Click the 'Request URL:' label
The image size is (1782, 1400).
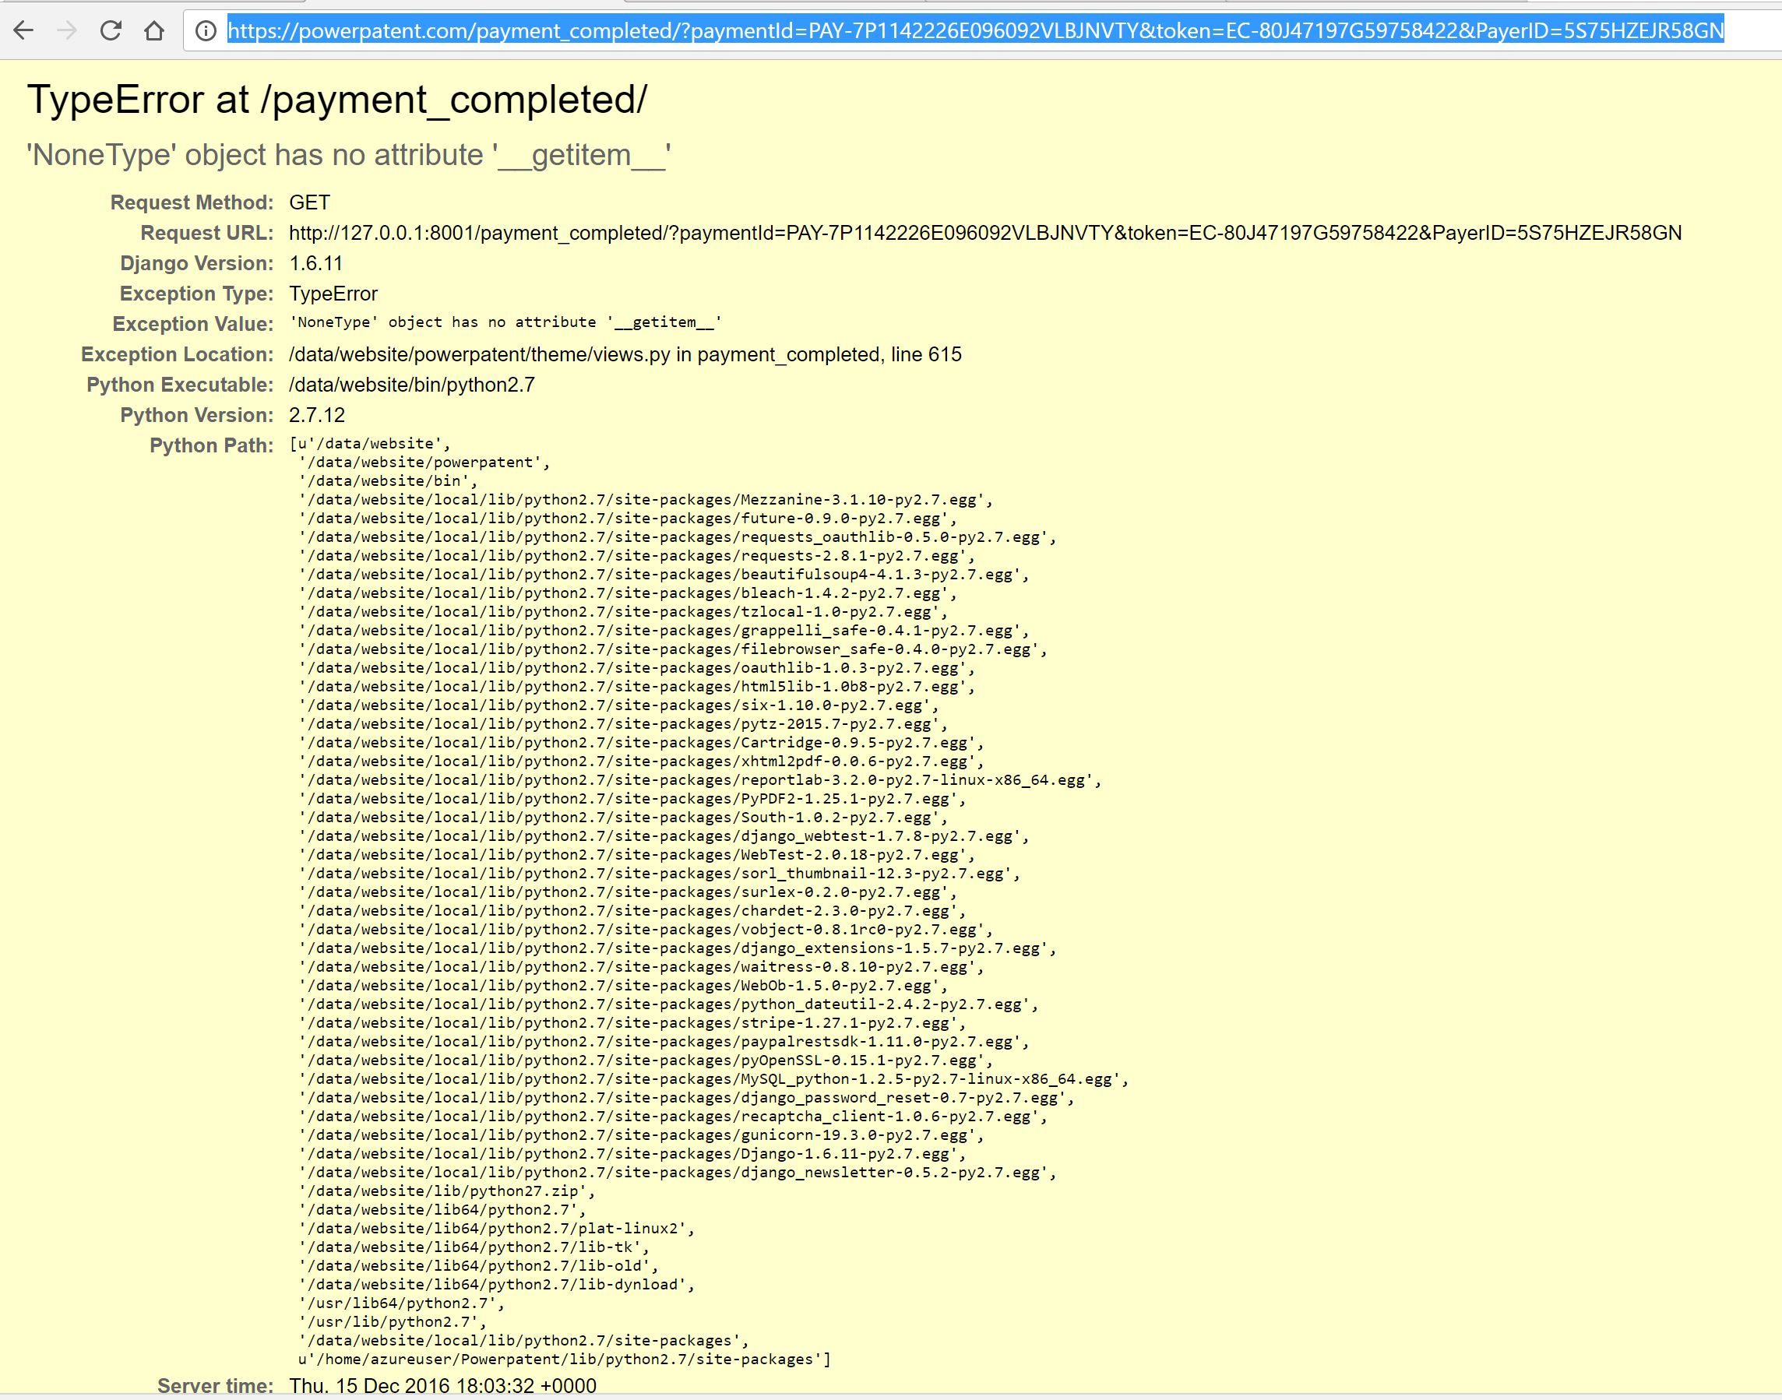207,233
